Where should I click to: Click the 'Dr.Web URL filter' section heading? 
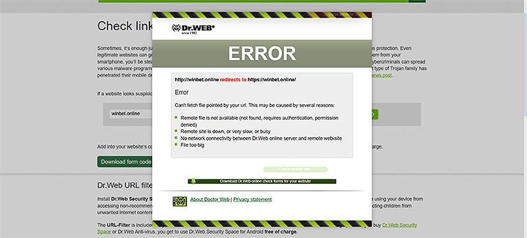pos(125,185)
